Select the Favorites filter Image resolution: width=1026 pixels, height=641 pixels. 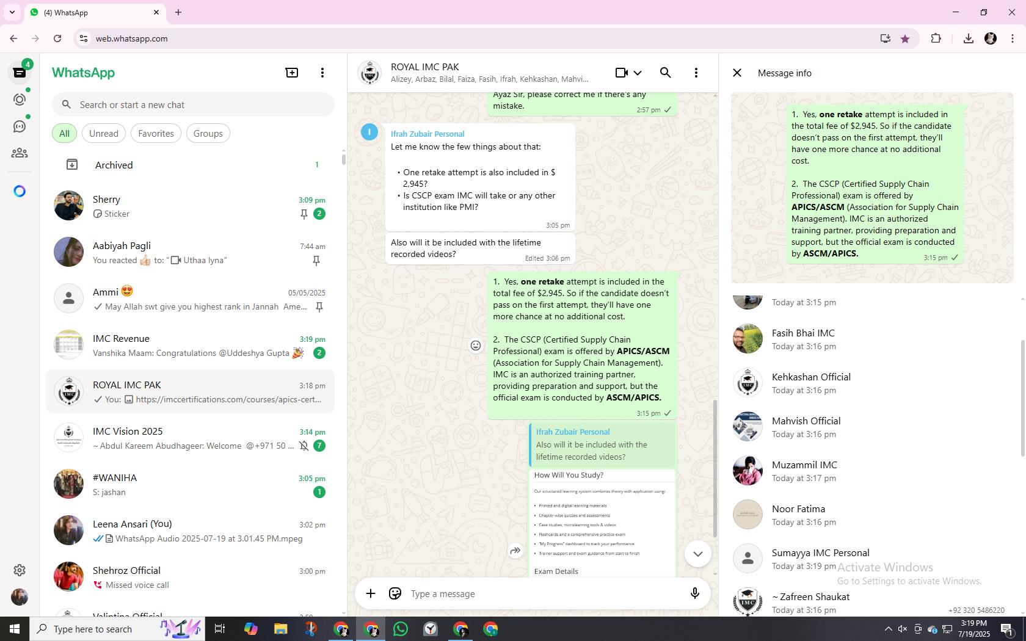[156, 134]
